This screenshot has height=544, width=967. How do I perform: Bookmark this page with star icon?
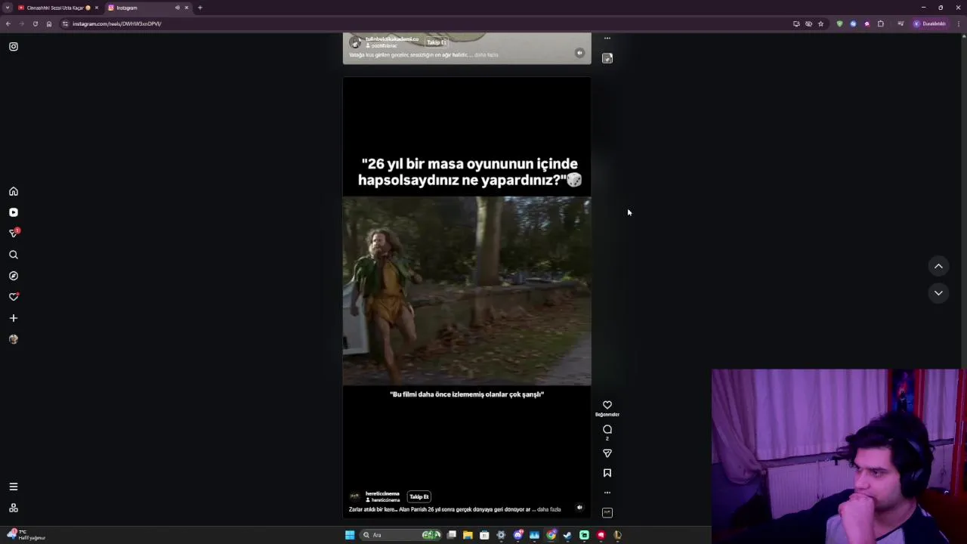[x=820, y=23]
